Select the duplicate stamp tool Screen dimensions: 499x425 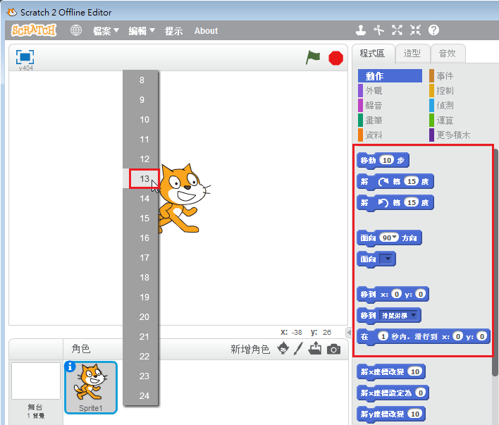[361, 30]
